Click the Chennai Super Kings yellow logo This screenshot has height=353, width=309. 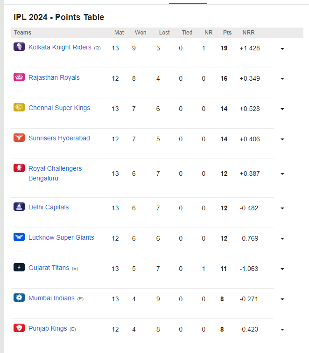point(19,107)
